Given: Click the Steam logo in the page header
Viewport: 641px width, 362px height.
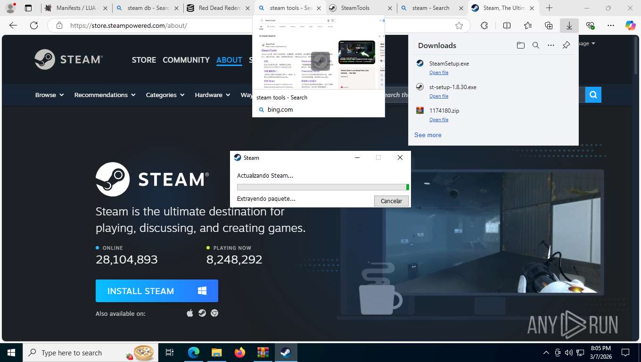Looking at the screenshot, I should coord(69,59).
